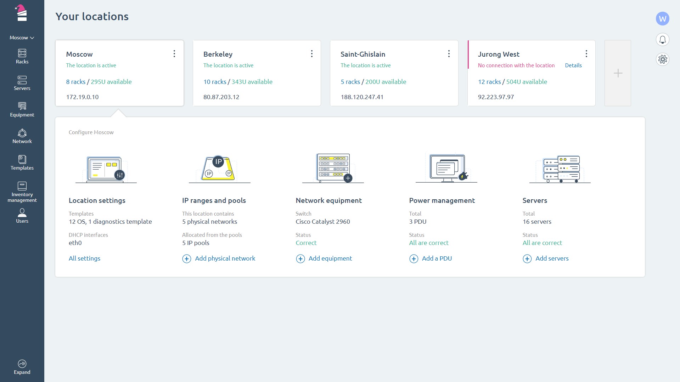Screen dimensions: 680x382
Task: Select the Berkeley location card title
Action: coord(218,54)
